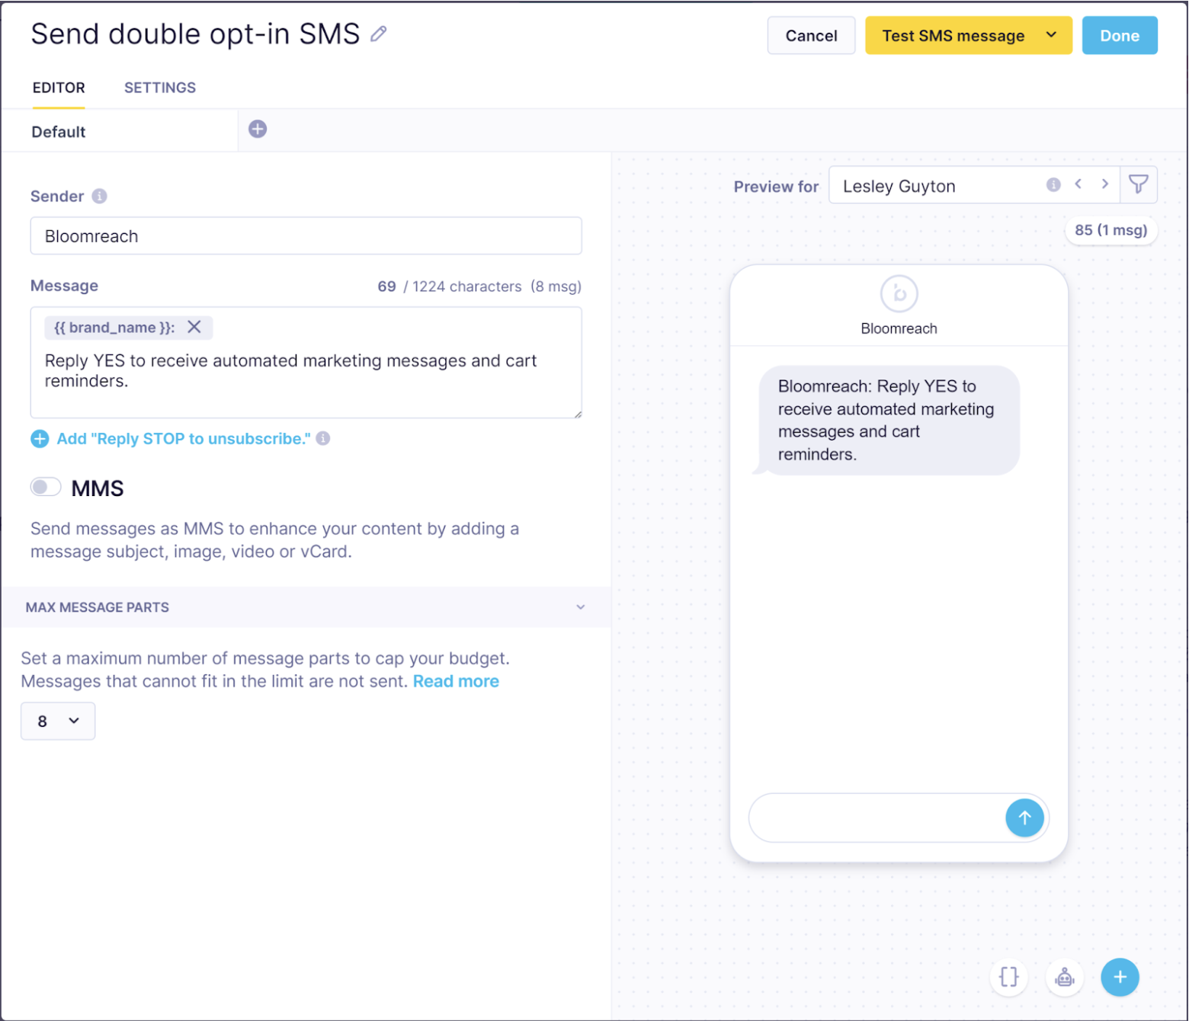The height and width of the screenshot is (1021, 1189).
Task: Open the max message parts 8 dropdown
Action: click(58, 721)
